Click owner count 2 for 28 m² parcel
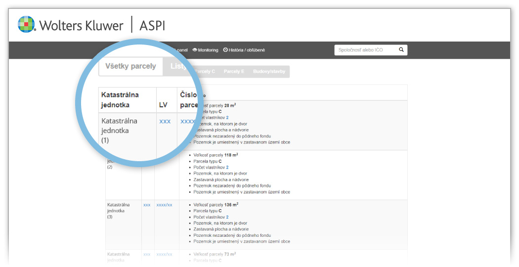519x267 pixels. 227,118
